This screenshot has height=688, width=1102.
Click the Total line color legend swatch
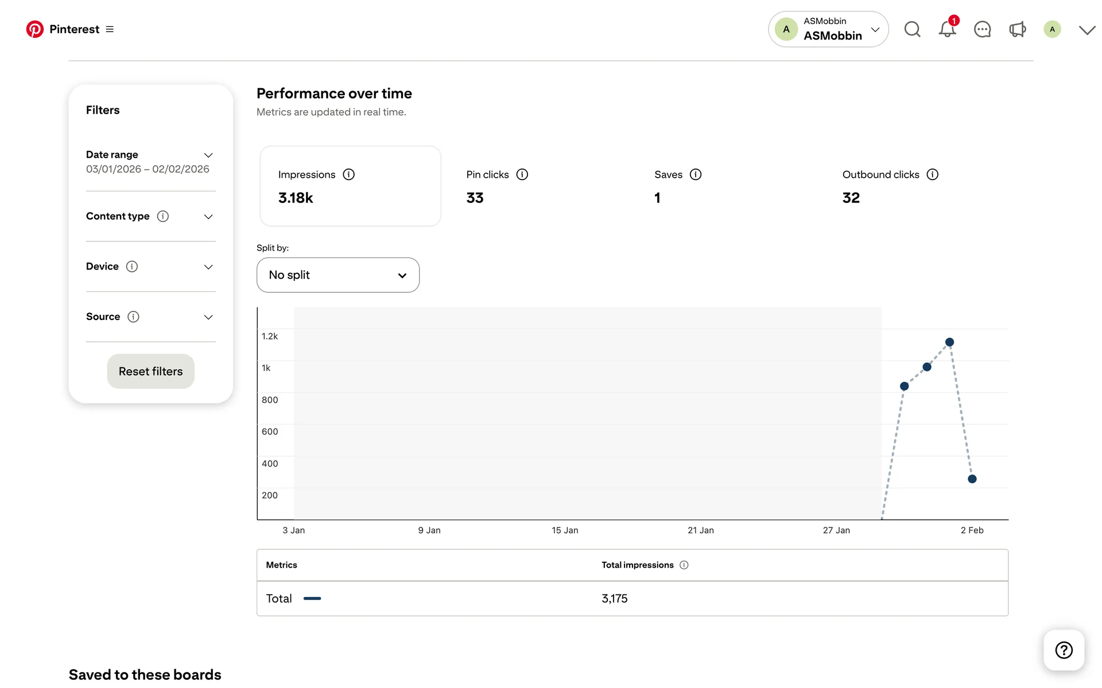coord(312,599)
